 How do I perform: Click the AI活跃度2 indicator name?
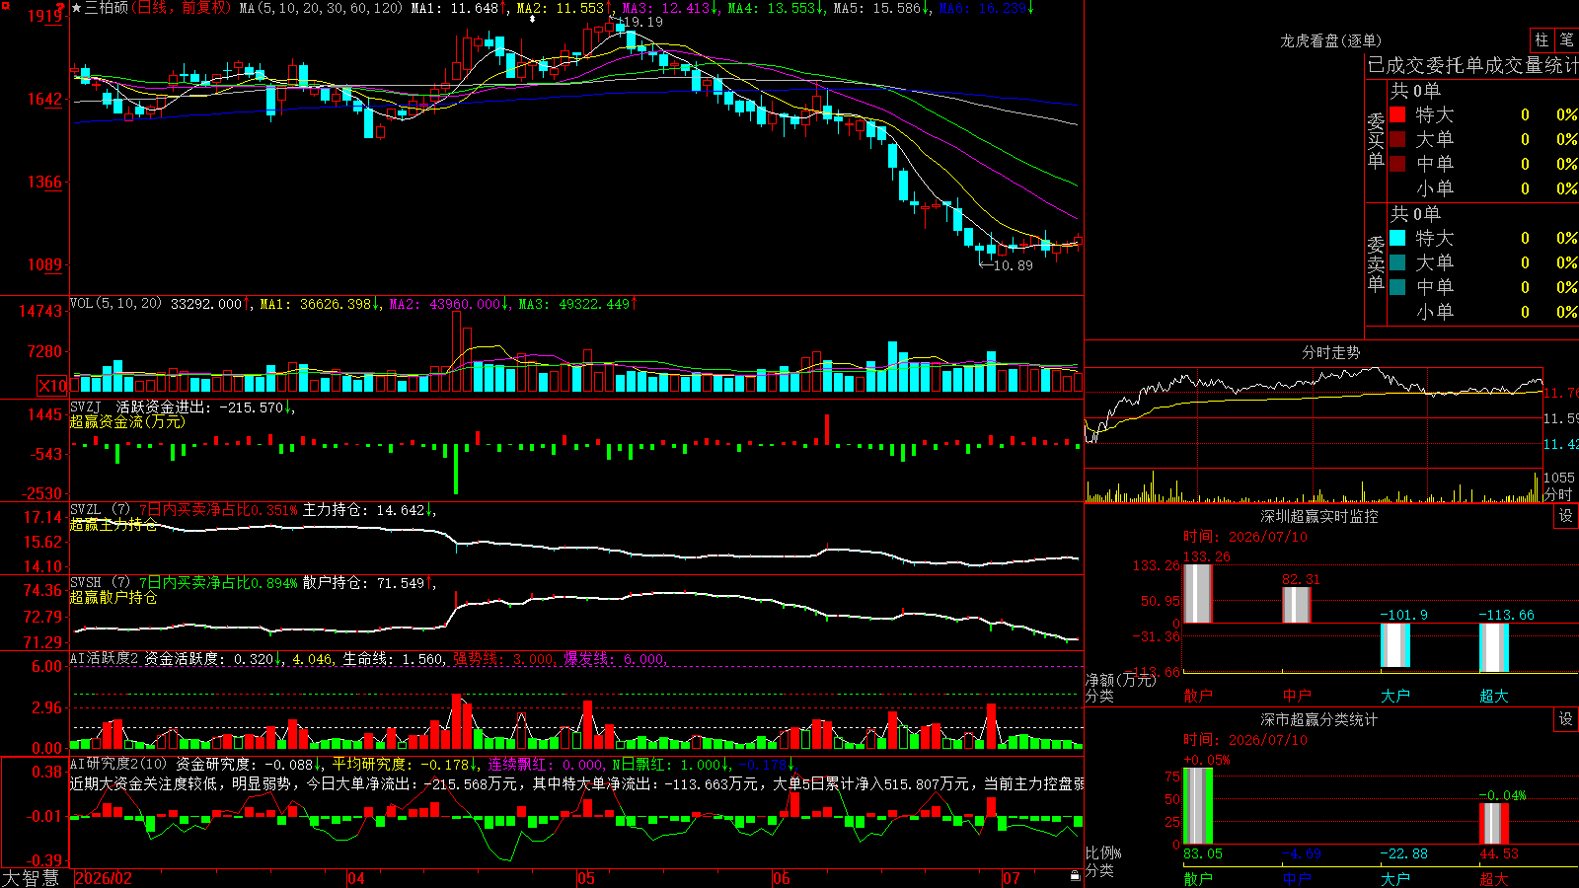click(105, 659)
